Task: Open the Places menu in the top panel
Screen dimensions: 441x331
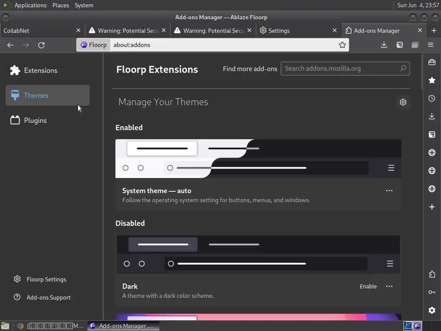Action: tap(60, 5)
